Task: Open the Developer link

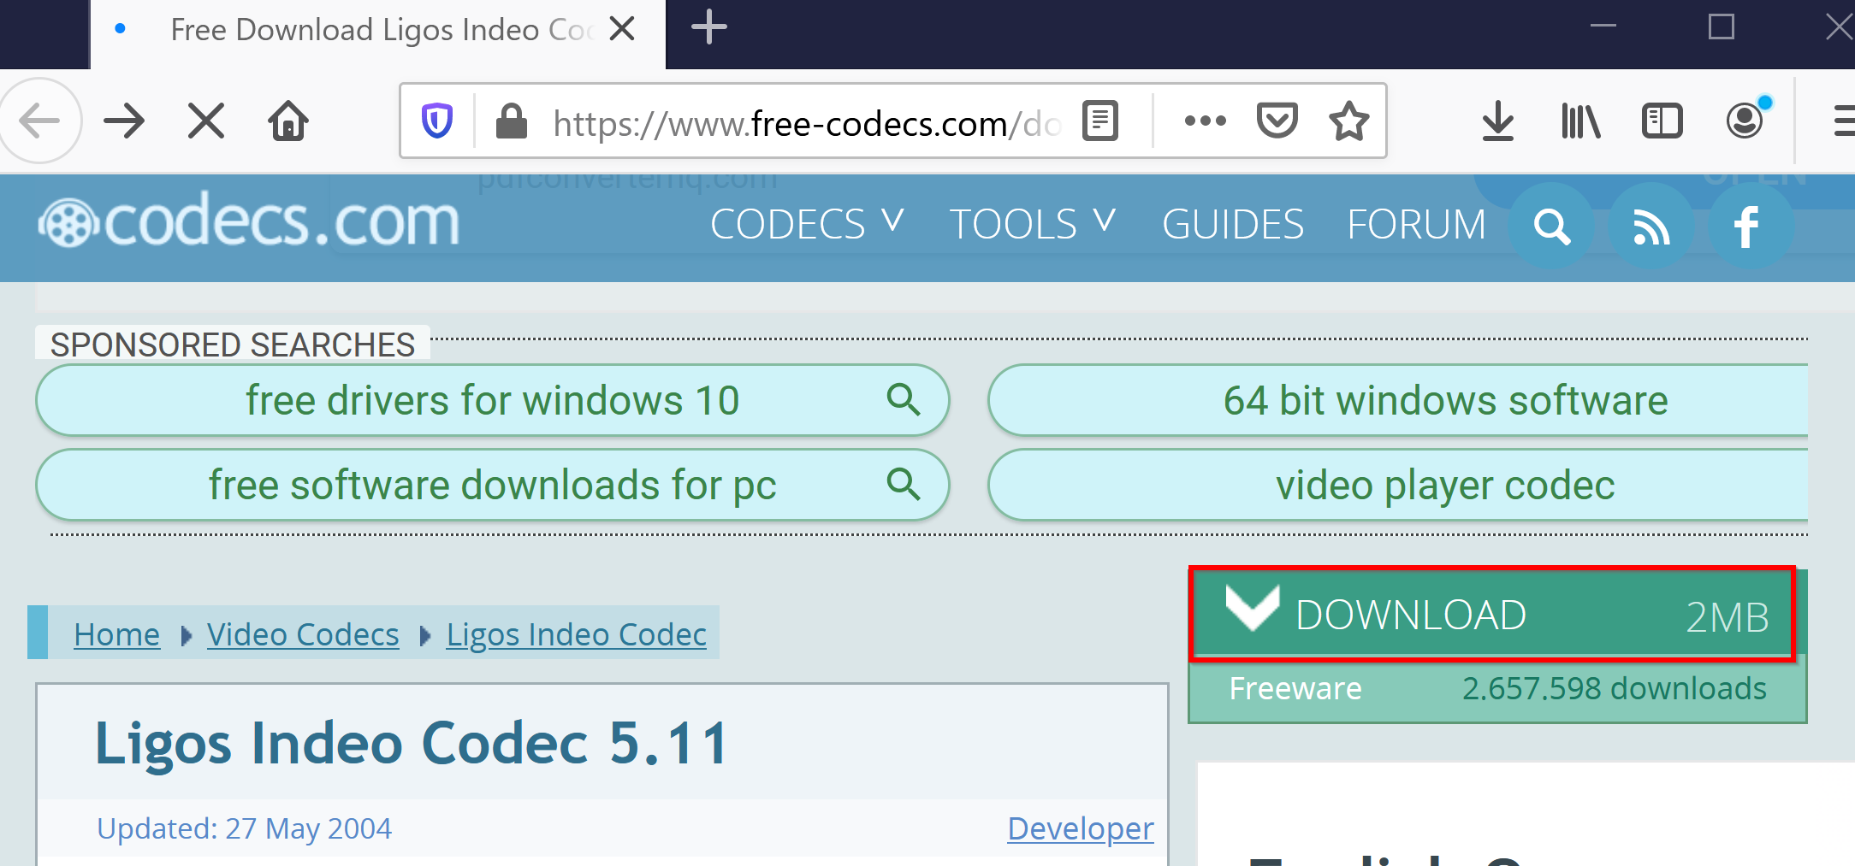Action: [x=1081, y=828]
